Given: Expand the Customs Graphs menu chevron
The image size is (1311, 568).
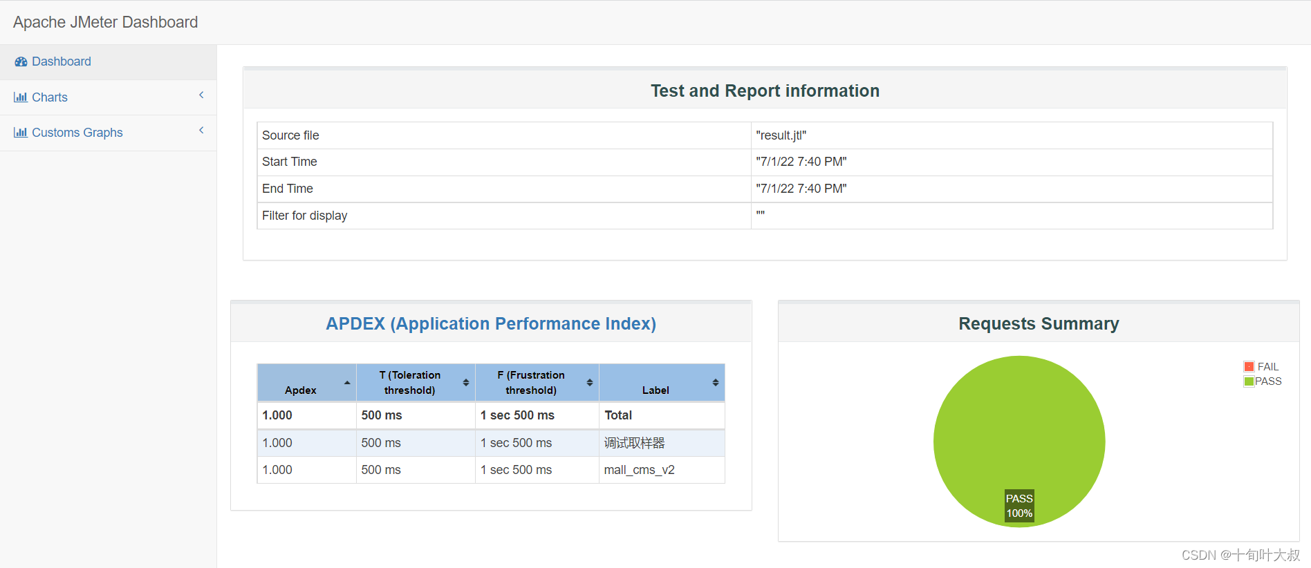Looking at the screenshot, I should [x=201, y=131].
